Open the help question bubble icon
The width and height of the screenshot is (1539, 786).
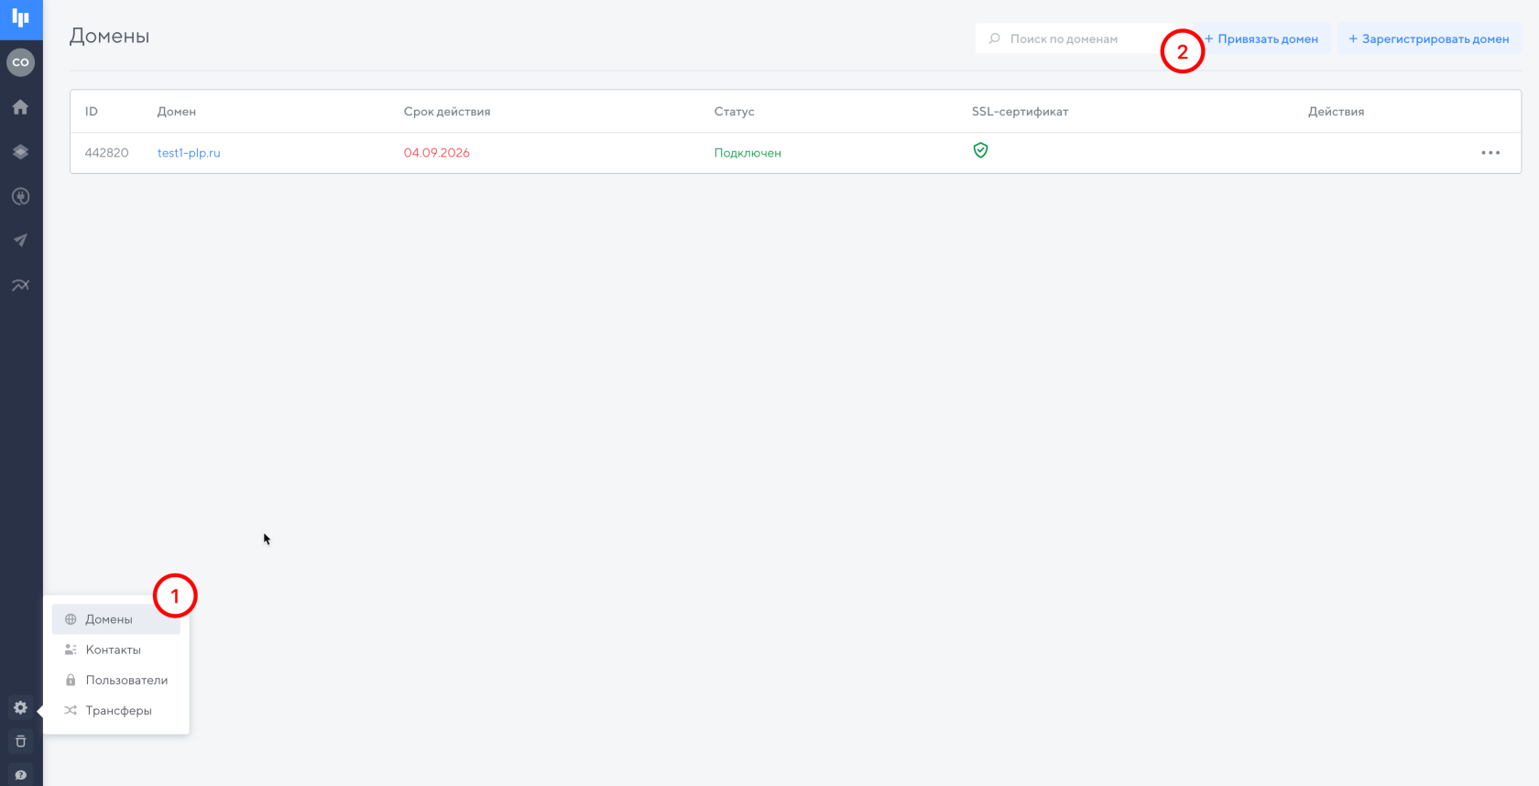click(20, 775)
